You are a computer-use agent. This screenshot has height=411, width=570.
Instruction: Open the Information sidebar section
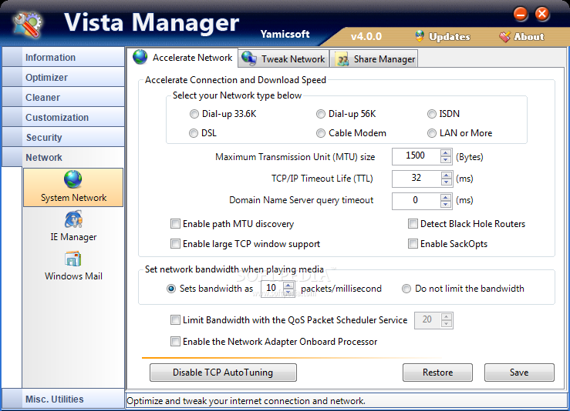(63, 57)
